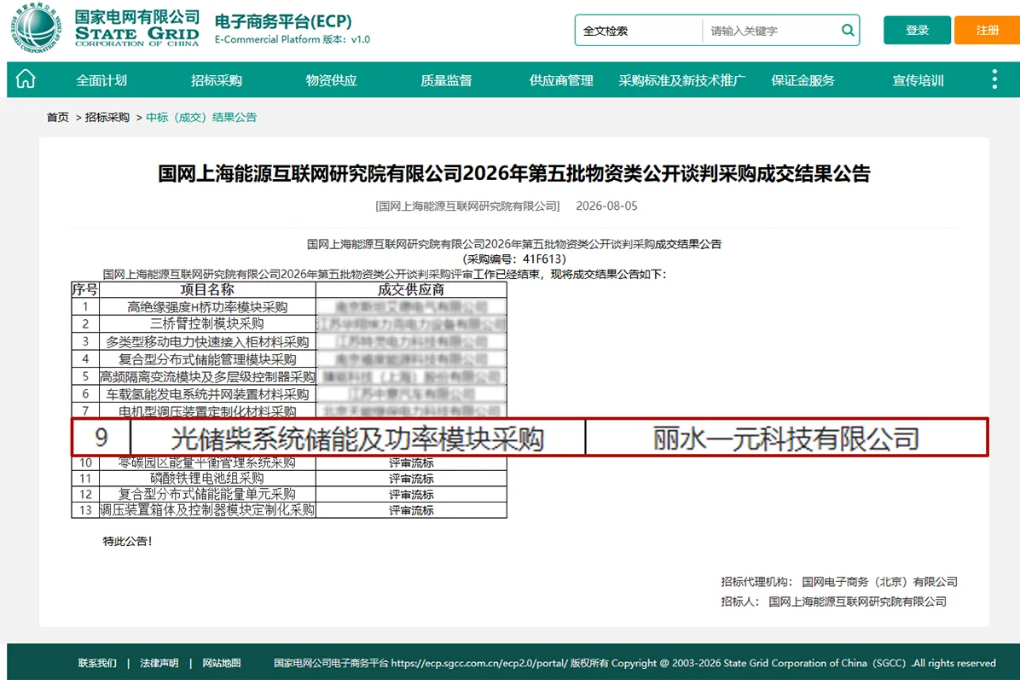The width and height of the screenshot is (1020, 680).
Task: Click the 特此公告! text
Action: click(x=128, y=541)
